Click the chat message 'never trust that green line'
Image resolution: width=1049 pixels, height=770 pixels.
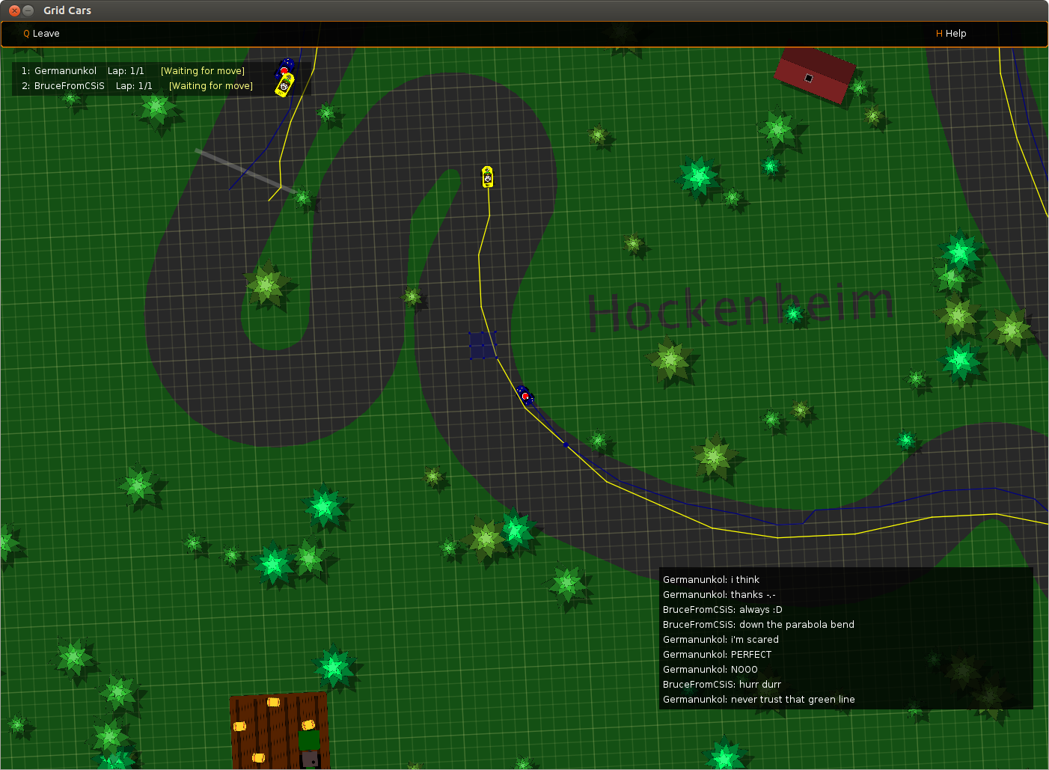(x=759, y=700)
